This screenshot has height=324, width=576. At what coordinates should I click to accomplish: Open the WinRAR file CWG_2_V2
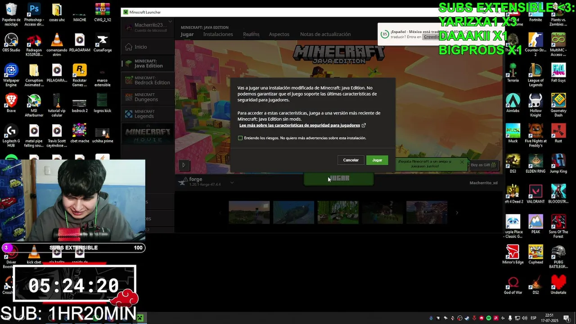coord(102,13)
